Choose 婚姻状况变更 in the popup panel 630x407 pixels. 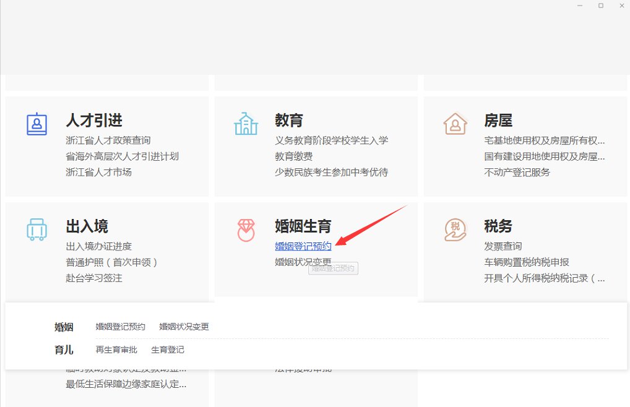point(184,327)
